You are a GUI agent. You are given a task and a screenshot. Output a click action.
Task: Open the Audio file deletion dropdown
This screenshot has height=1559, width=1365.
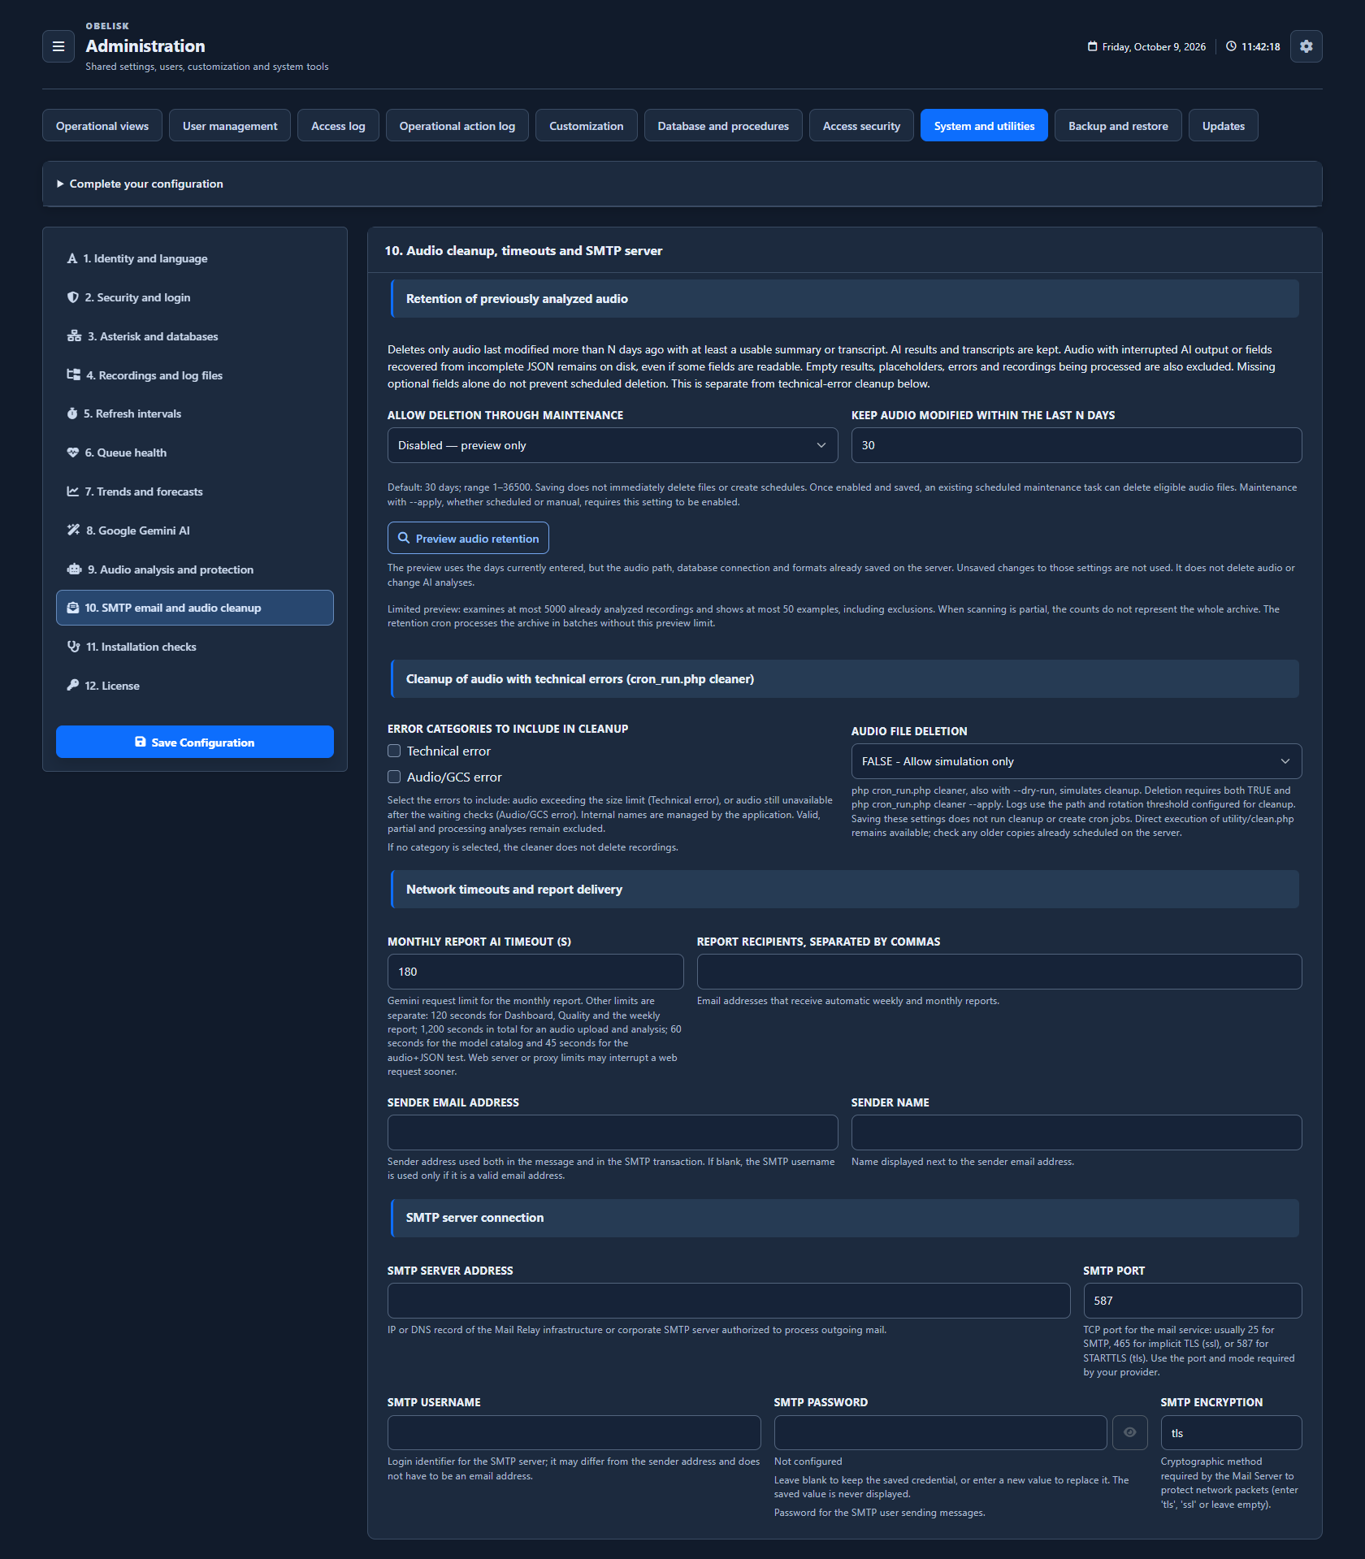click(1077, 761)
